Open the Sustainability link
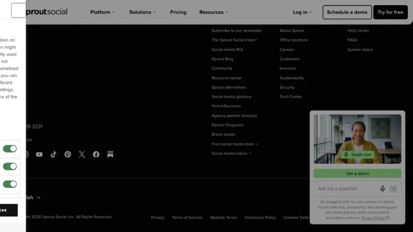Viewport: 413px width, 232px height. coord(292,78)
